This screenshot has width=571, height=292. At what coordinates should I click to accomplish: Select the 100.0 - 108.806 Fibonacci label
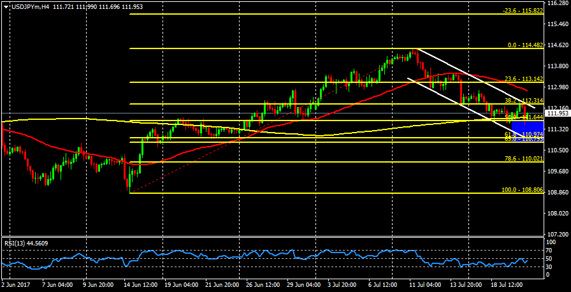point(521,190)
